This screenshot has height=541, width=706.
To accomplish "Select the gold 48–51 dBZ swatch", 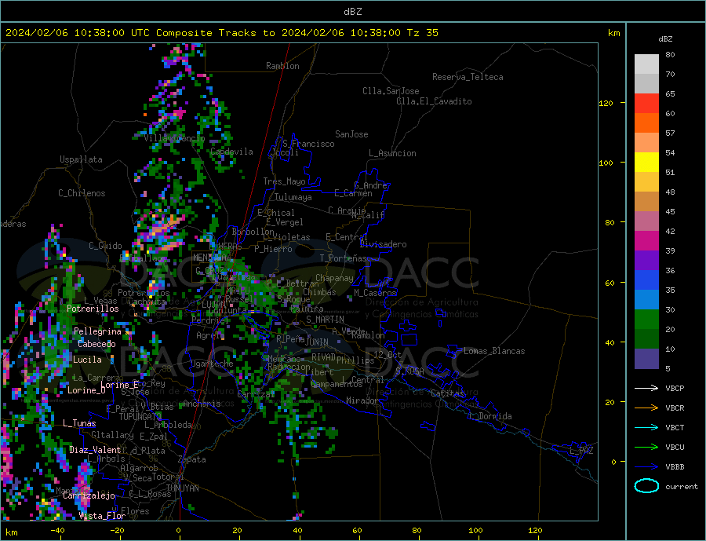I will coord(646,181).
